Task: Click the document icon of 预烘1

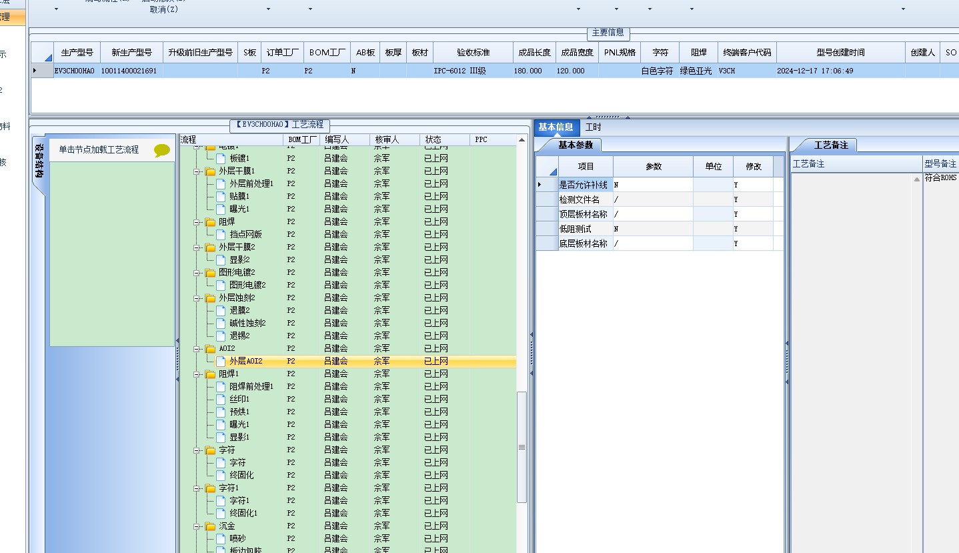Action: click(x=221, y=412)
